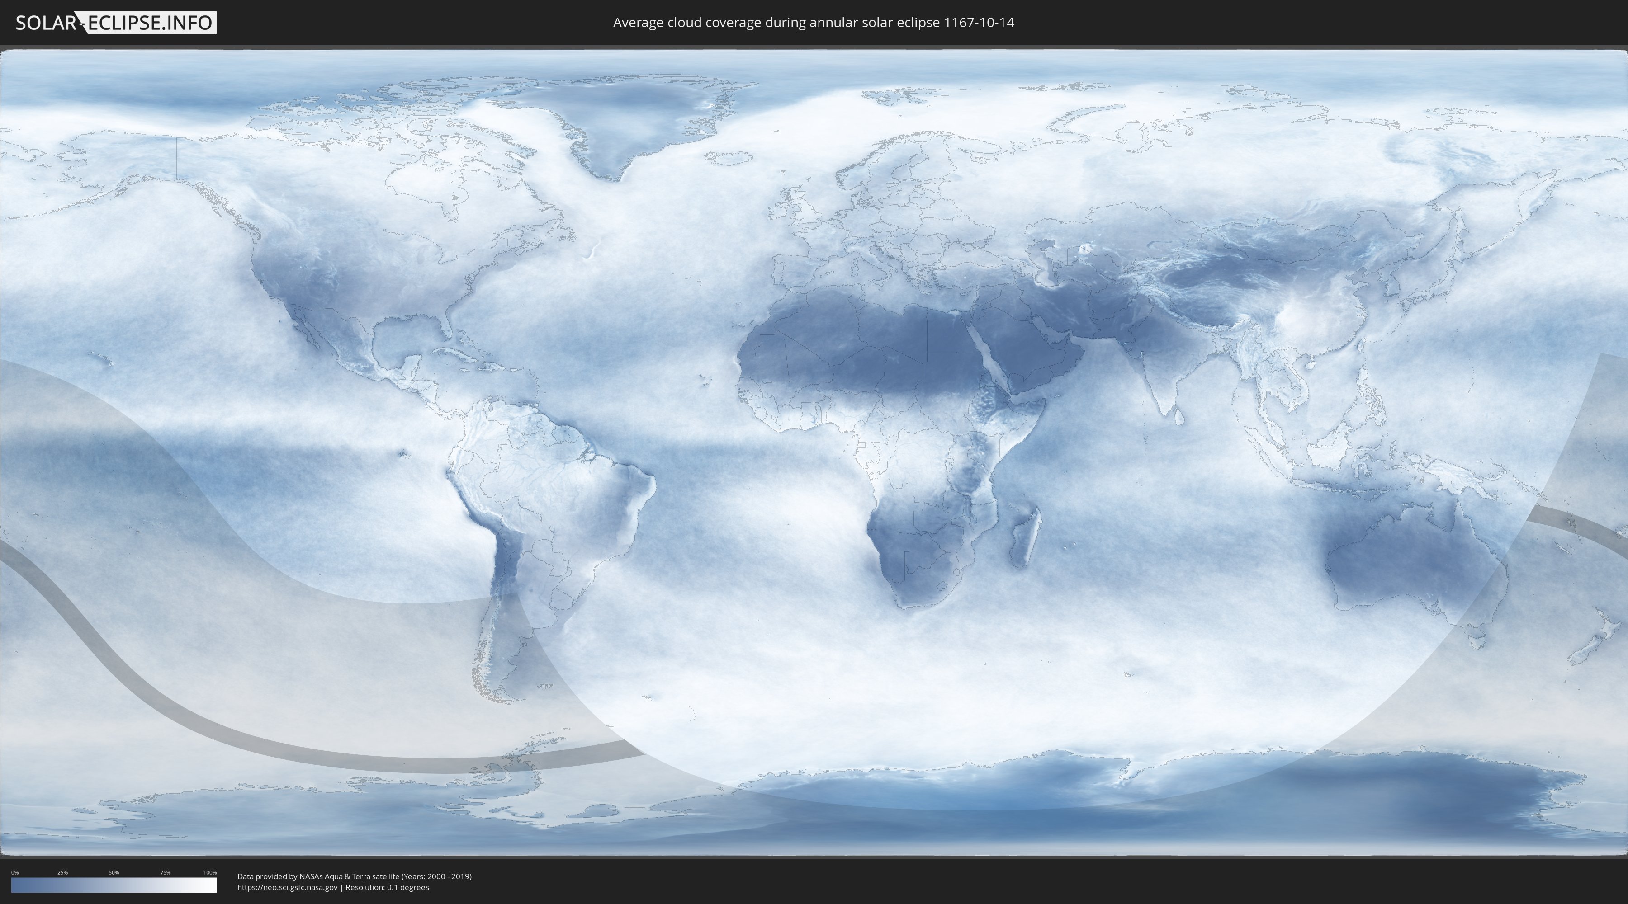Click the 75% label on the cloud legend
Image resolution: width=1628 pixels, height=904 pixels.
(165, 872)
